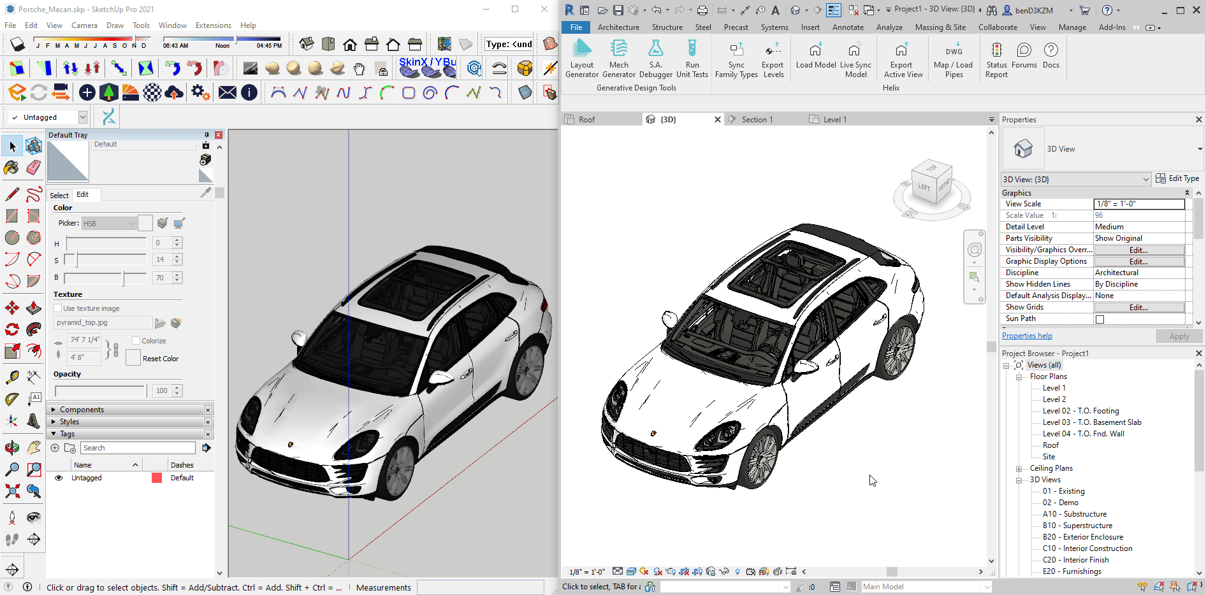Click the Edit Type button
The height and width of the screenshot is (595, 1206).
tap(1177, 179)
